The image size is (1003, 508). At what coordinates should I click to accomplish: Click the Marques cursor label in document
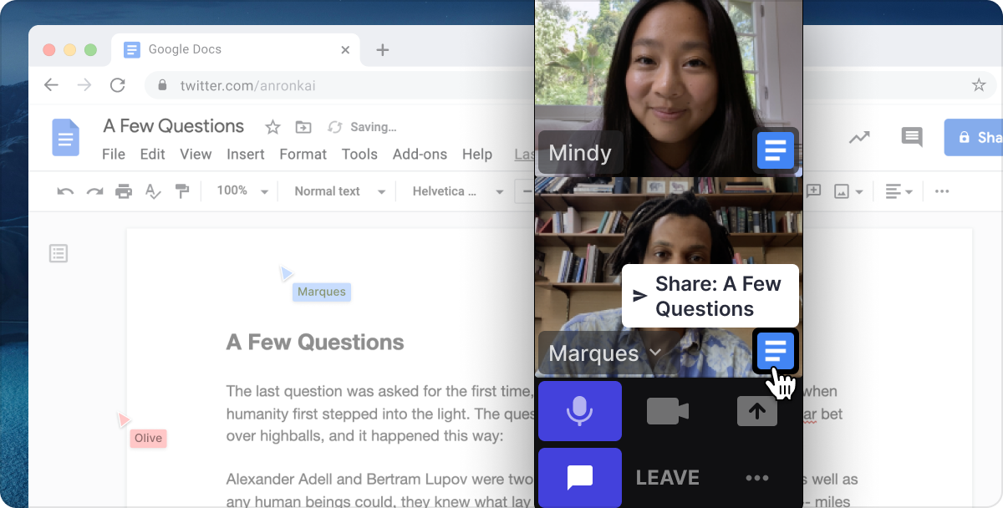tap(322, 292)
